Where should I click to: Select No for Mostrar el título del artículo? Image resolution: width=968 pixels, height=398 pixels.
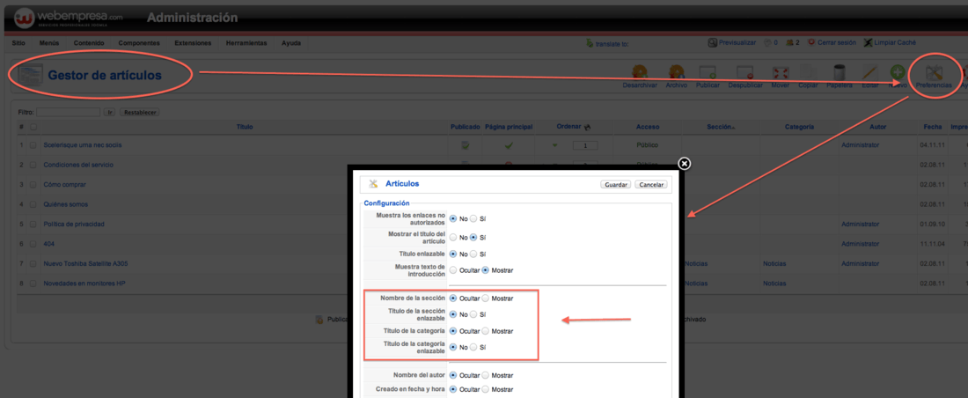click(453, 238)
